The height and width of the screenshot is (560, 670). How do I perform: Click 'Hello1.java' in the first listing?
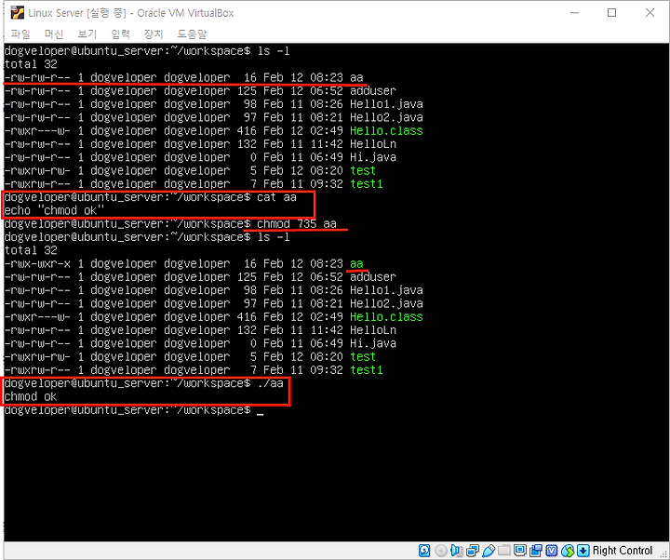(386, 104)
